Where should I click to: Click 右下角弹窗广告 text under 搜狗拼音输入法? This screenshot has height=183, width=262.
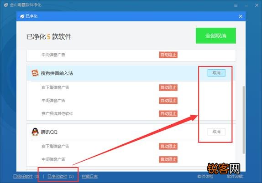click(x=55, y=87)
